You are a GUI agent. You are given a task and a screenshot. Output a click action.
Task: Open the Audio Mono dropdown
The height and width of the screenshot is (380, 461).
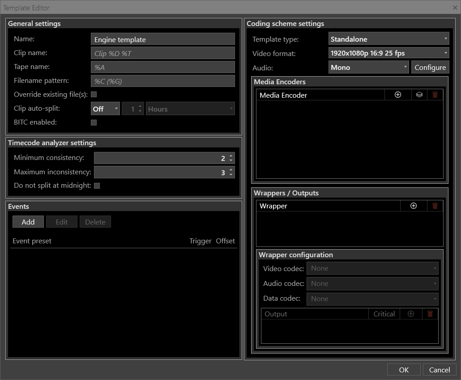pyautogui.click(x=369, y=67)
